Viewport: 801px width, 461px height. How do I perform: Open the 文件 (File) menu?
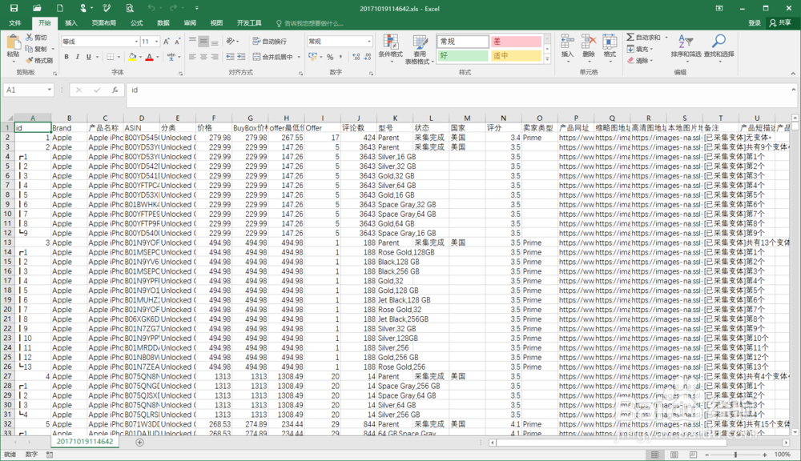pyautogui.click(x=14, y=23)
